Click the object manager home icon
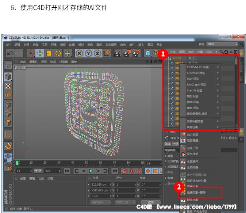This screenshot has width=246, height=213. [x=226, y=52]
